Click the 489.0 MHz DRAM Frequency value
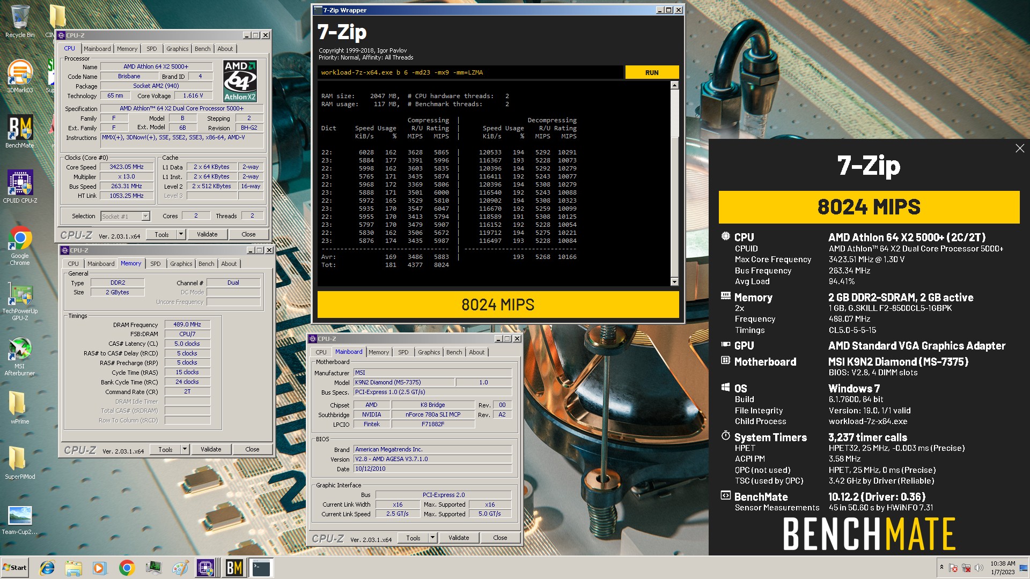Image resolution: width=1030 pixels, height=579 pixels. click(187, 324)
